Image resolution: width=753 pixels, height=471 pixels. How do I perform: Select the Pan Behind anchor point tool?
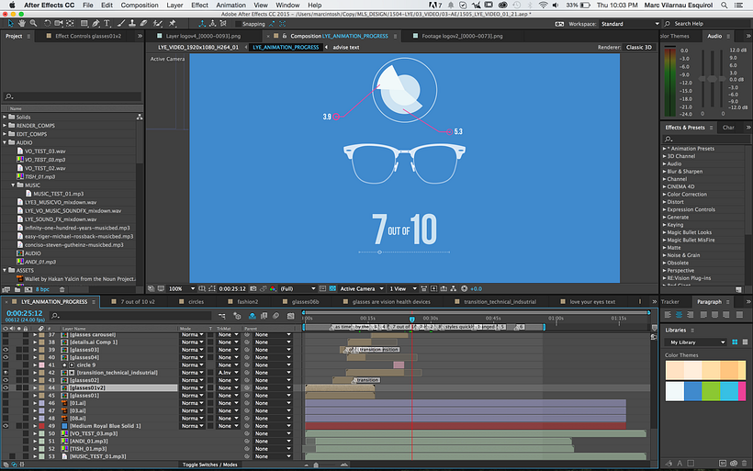(x=70, y=24)
